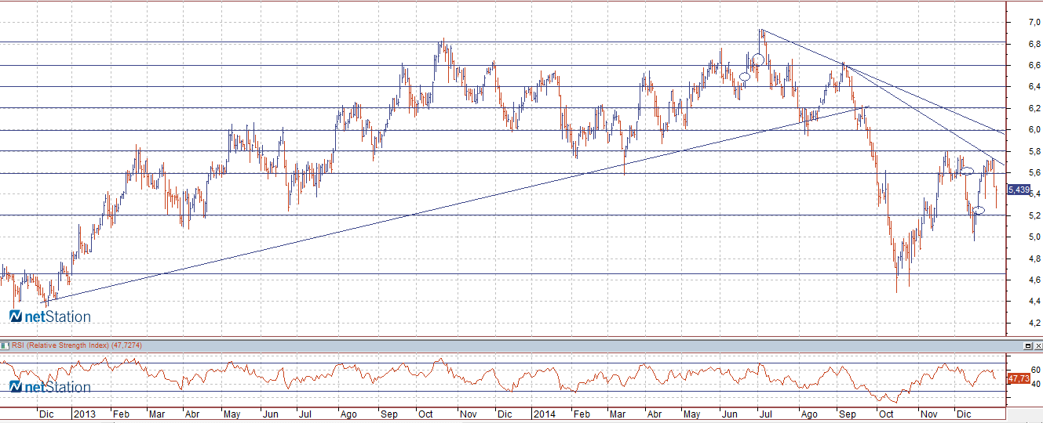Click the 40 level on RSI axis
The width and height of the screenshot is (1043, 423).
click(x=1036, y=384)
